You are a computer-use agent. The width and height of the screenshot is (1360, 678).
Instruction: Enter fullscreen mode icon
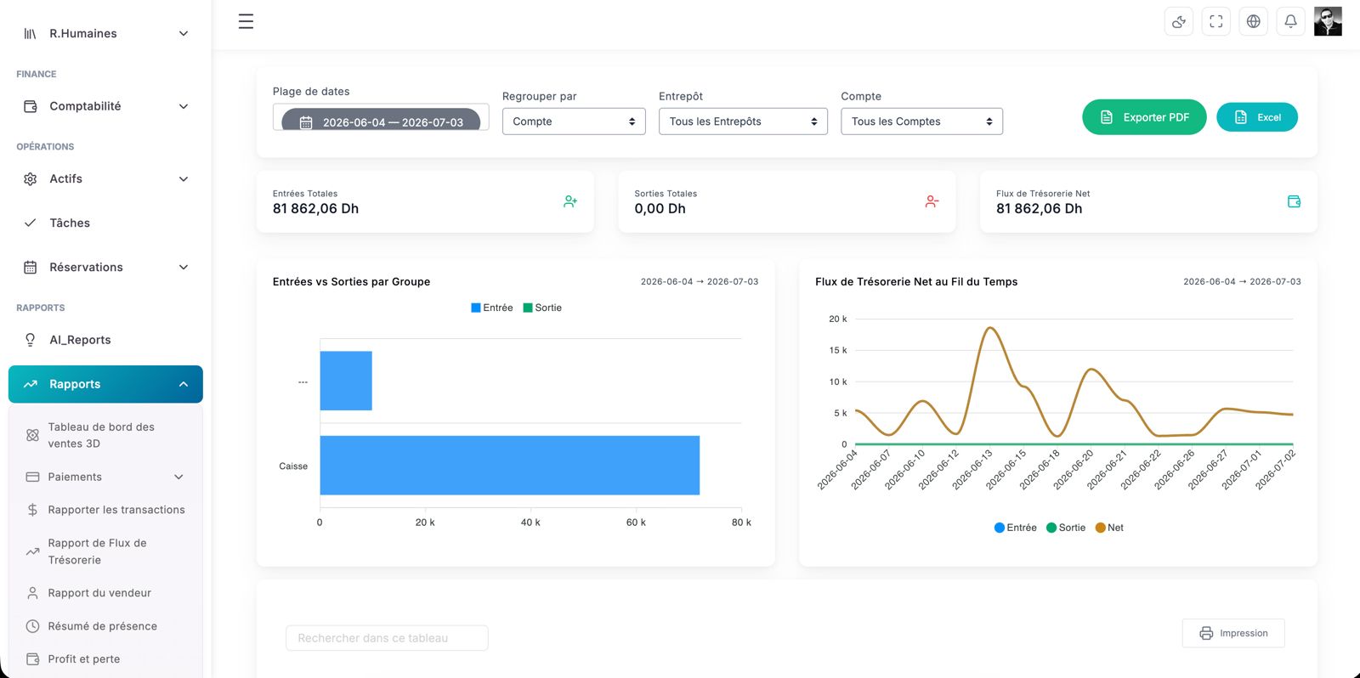(1216, 21)
